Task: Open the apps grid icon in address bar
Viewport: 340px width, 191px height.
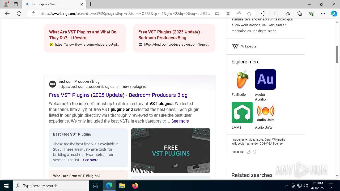Action: (228, 14)
